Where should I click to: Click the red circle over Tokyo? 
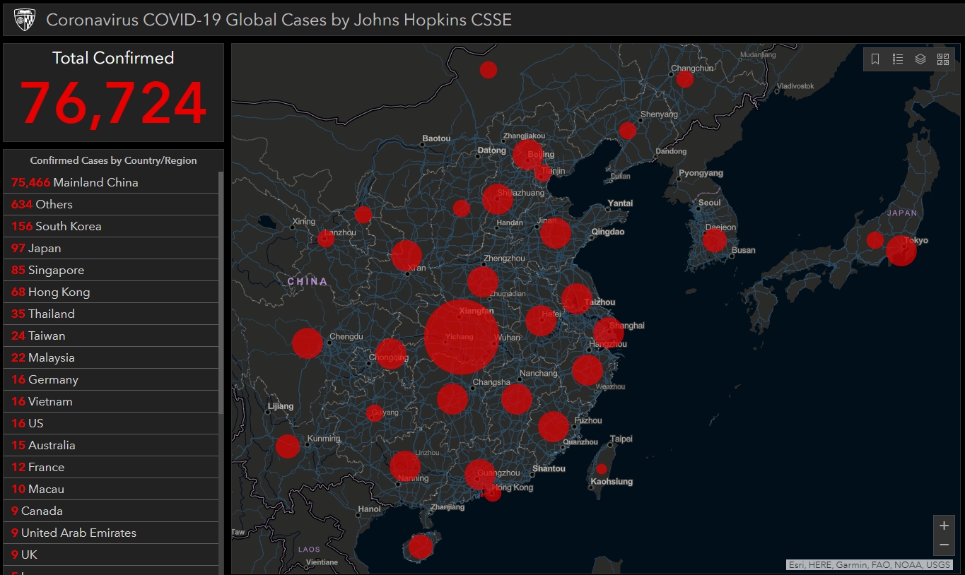901,251
